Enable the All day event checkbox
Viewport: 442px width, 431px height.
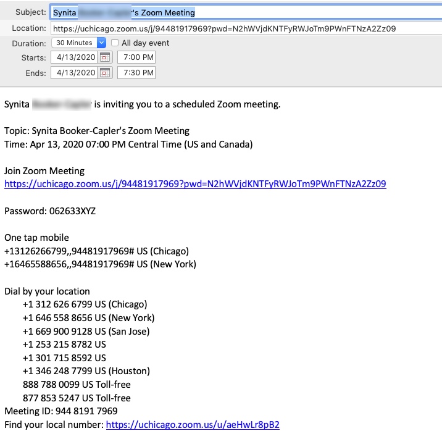tap(115, 43)
